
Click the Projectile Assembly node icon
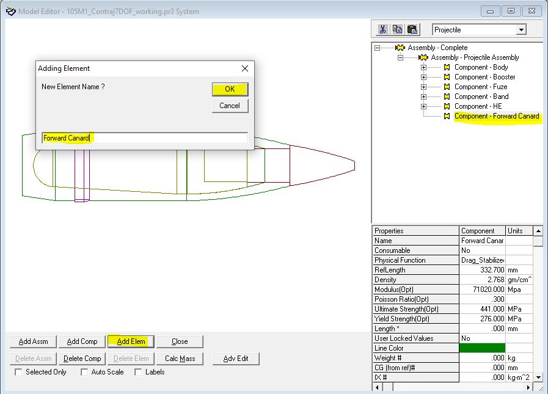pyautogui.click(x=423, y=57)
